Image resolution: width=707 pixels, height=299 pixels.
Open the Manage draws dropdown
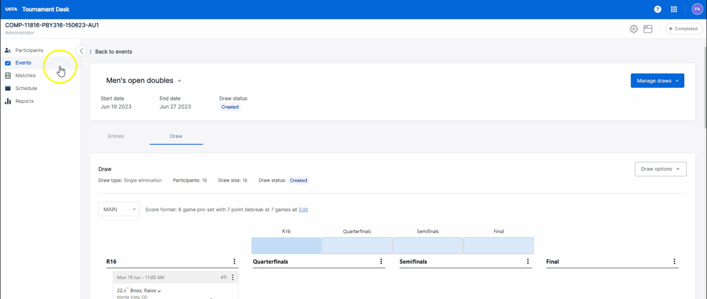pos(657,81)
